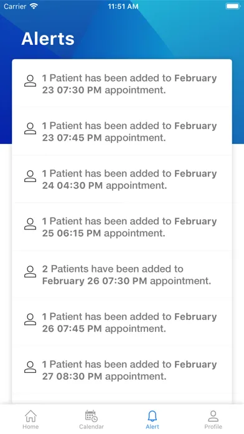Open the February 23 07:45 PM appointment alert
The height and width of the screenshot is (434, 244).
click(122, 132)
